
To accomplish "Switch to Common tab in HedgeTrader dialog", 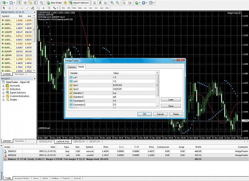I will [72, 67].
